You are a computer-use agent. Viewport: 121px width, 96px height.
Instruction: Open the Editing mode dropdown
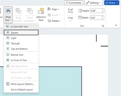coord(93,3)
